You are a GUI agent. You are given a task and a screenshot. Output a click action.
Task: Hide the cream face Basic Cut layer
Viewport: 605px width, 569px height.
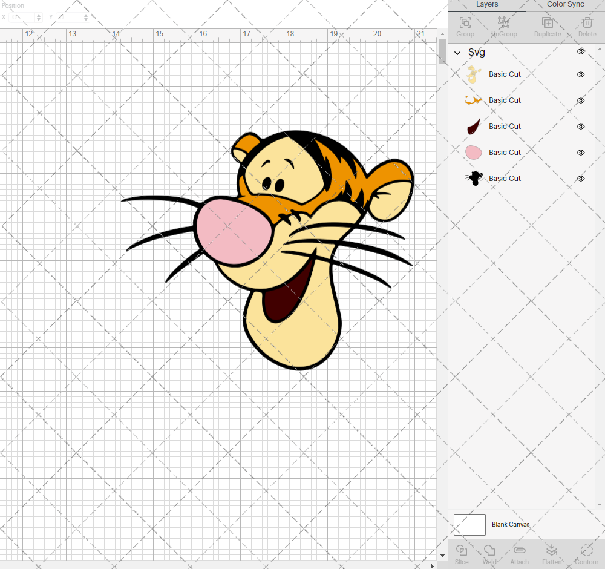pyautogui.click(x=581, y=74)
